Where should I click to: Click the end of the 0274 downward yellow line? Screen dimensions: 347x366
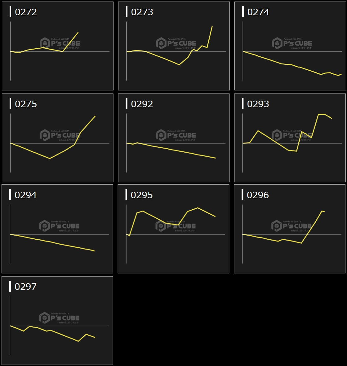[x=341, y=74]
